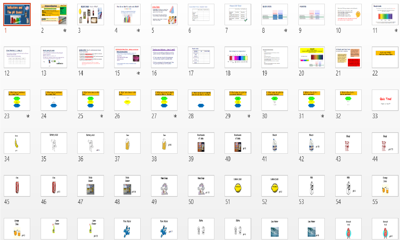Select the 'Litmus paper' slide thumbnail

point(164,14)
